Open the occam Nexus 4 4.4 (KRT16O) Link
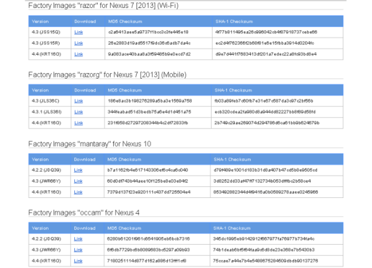 coord(78,261)
